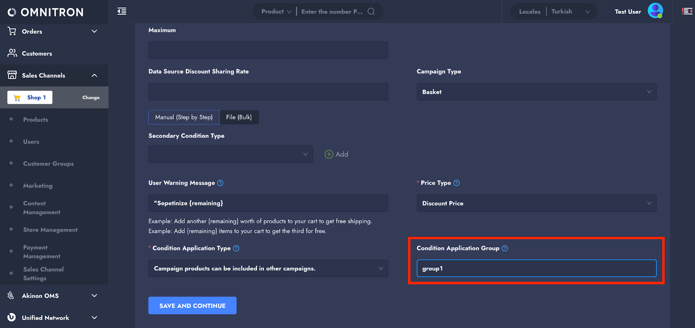Open Marketing in the sidebar

tap(38, 186)
